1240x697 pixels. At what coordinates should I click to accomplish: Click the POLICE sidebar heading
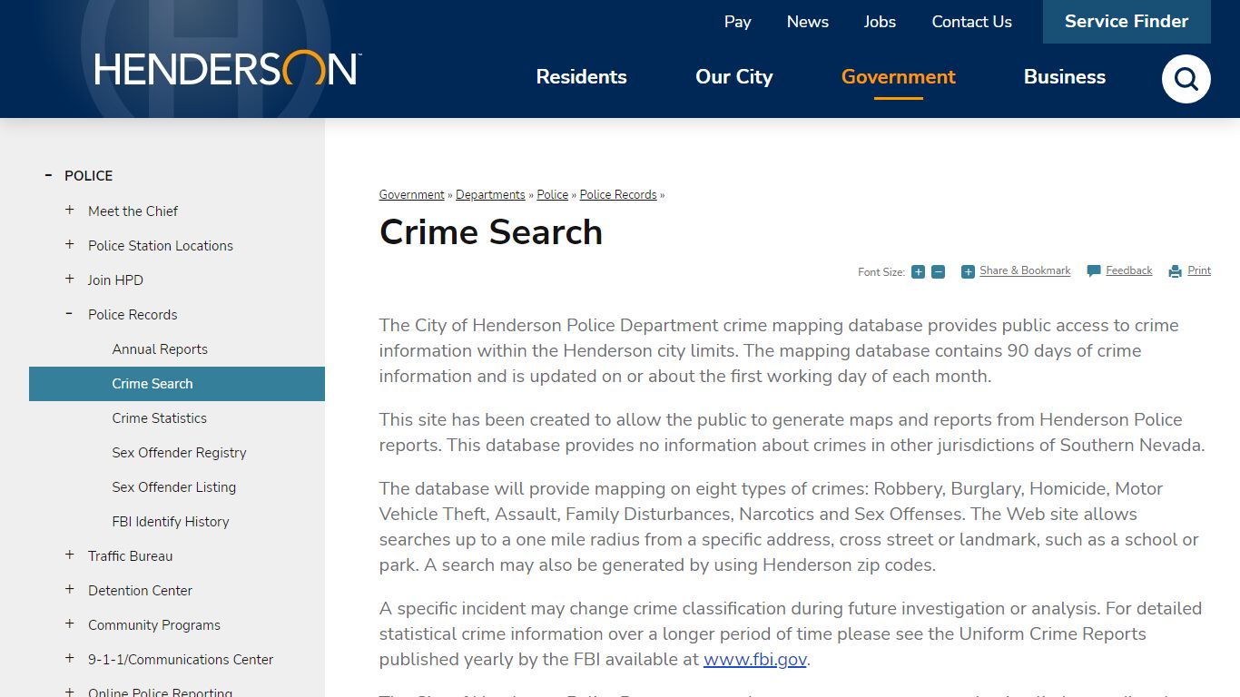(88, 176)
